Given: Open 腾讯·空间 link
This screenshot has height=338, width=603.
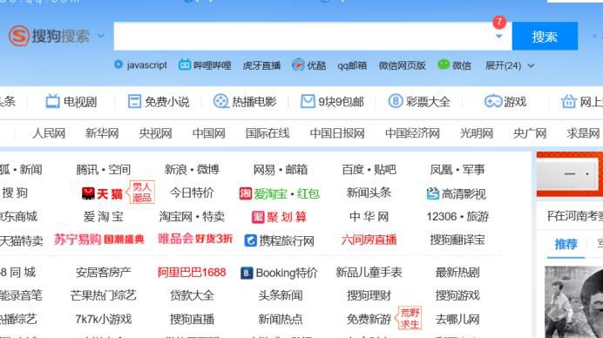Looking at the screenshot, I should click(104, 170).
